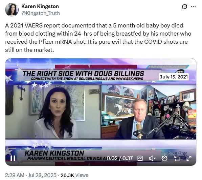Open video settings gear
Screen dimensions: 202x180
(x=164, y=158)
